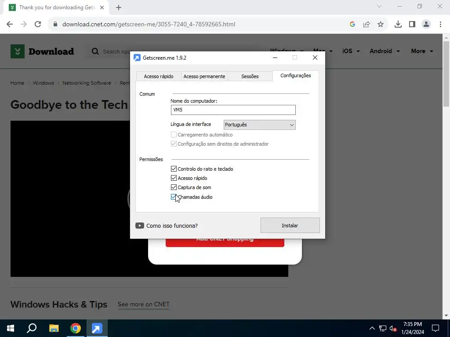Click the browser forward arrow
450x337 pixels.
coord(24,24)
